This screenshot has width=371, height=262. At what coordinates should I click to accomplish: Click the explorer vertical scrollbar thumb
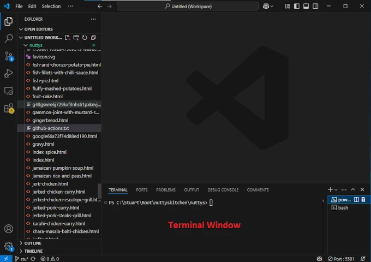pyautogui.click(x=100, y=190)
